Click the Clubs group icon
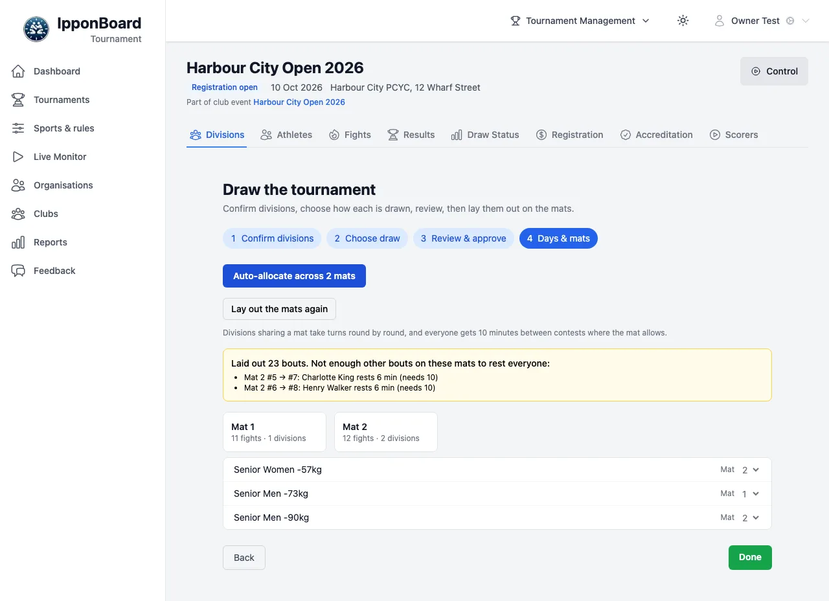 [x=18, y=214]
